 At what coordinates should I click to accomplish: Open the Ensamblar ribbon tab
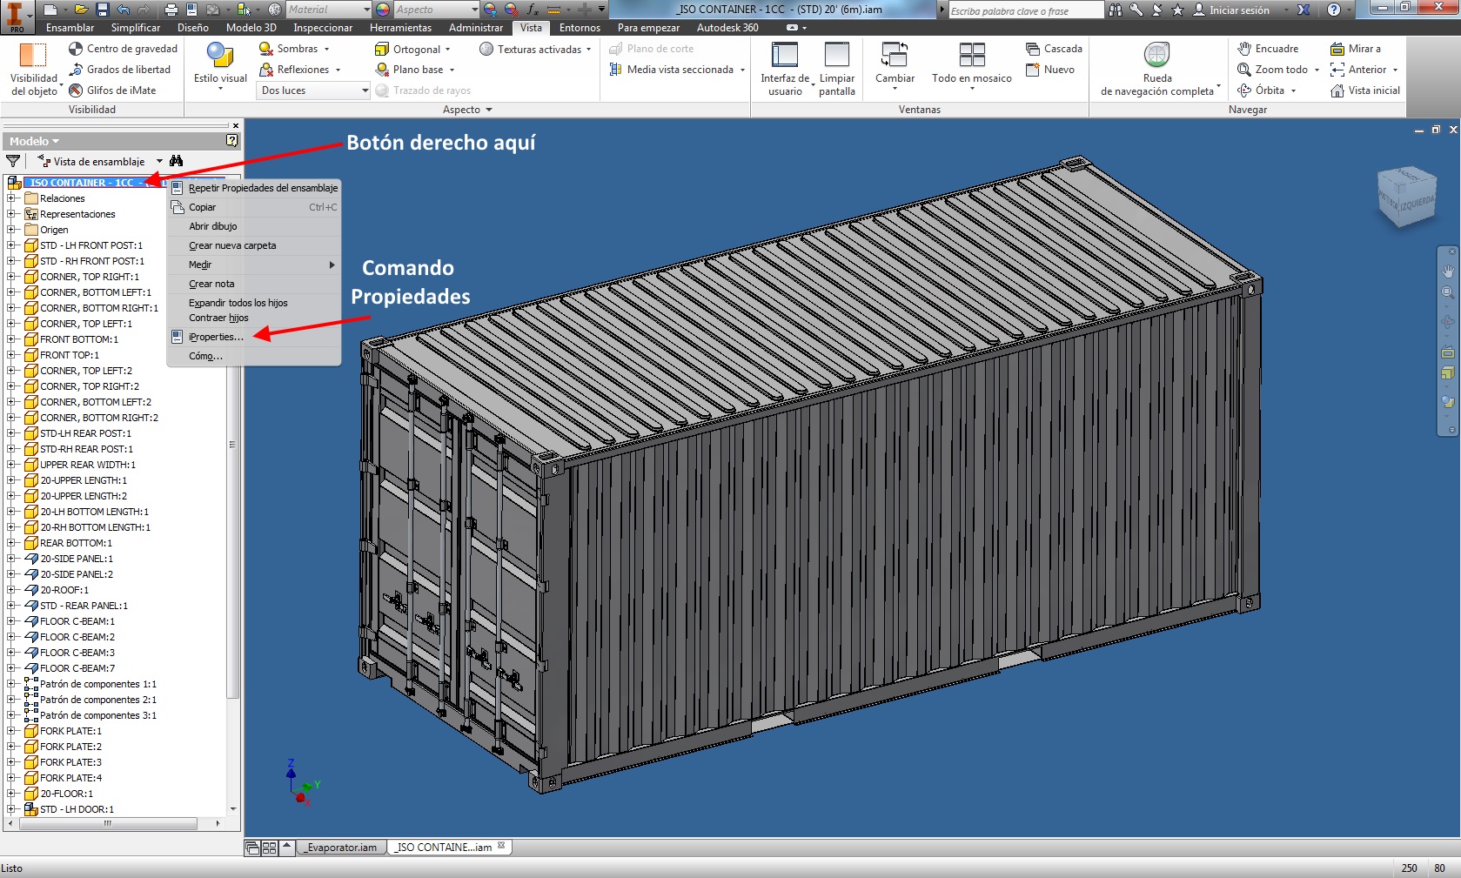70,28
